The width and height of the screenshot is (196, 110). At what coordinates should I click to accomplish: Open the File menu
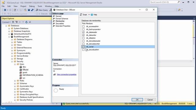point(3,6)
